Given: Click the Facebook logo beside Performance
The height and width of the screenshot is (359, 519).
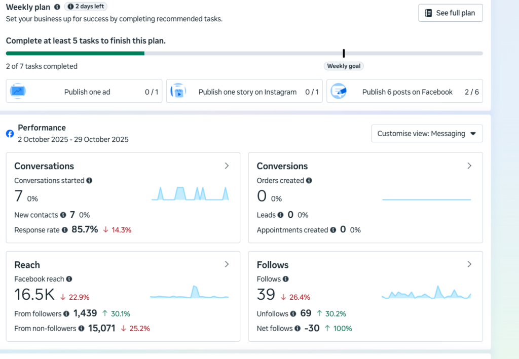Looking at the screenshot, I should (10, 134).
